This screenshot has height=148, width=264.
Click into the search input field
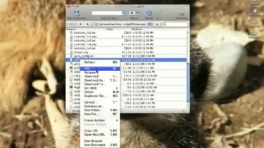pos(175,24)
